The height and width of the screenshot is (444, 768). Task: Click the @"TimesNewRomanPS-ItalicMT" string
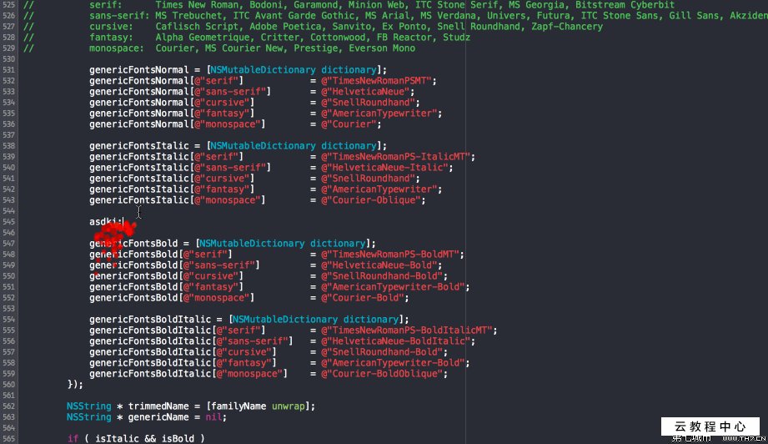(x=396, y=156)
